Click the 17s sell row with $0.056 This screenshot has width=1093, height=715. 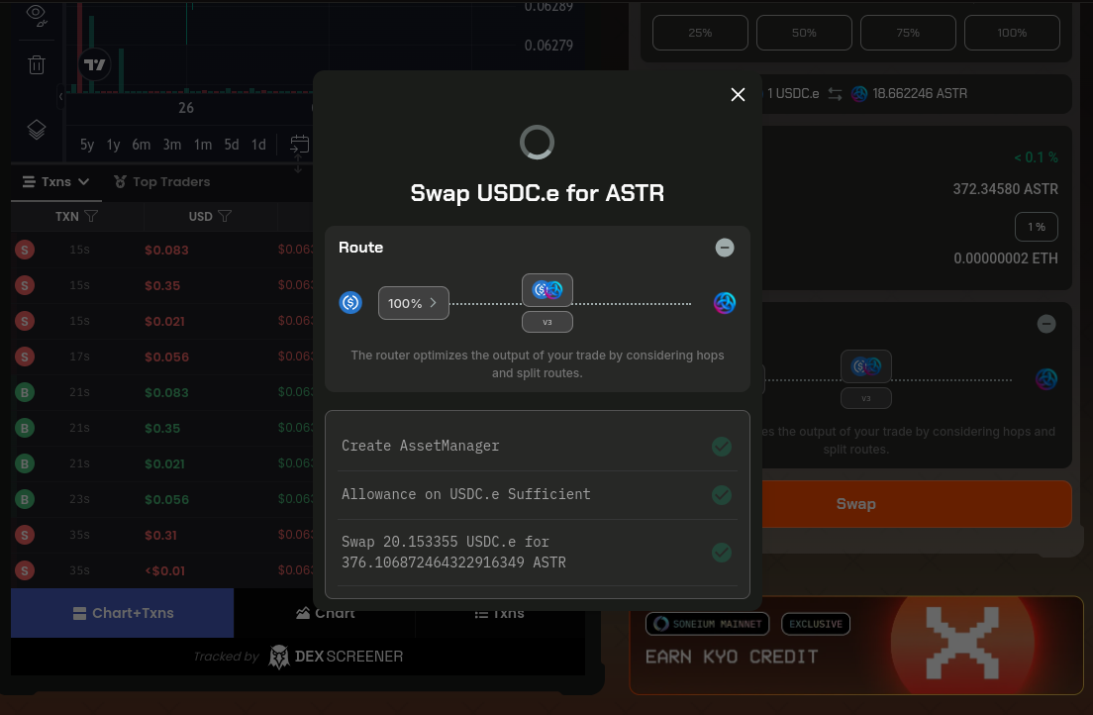[x=161, y=357]
